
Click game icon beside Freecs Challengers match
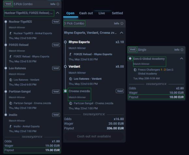135,70
